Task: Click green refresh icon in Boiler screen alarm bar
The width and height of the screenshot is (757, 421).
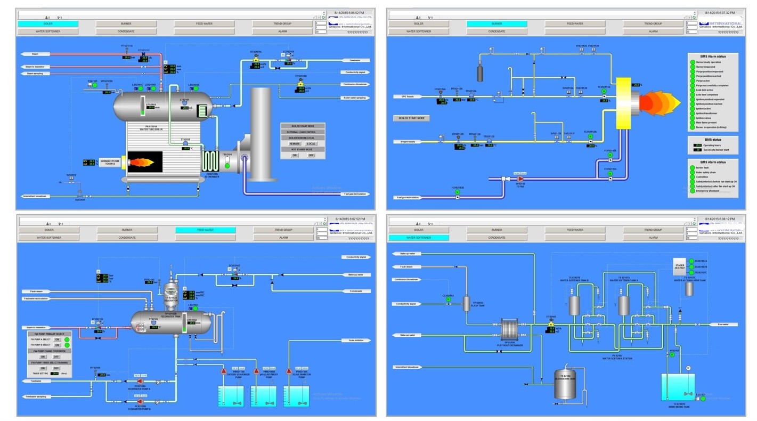Action: (x=323, y=17)
